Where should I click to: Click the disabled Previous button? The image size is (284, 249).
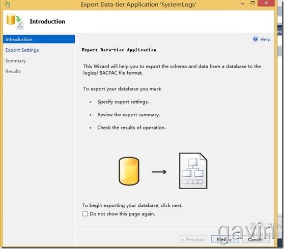(193, 239)
